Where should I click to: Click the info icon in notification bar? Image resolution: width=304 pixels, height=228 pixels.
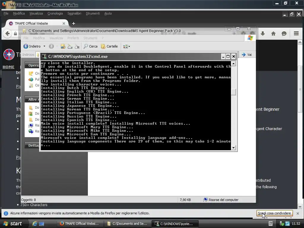(x=6, y=213)
